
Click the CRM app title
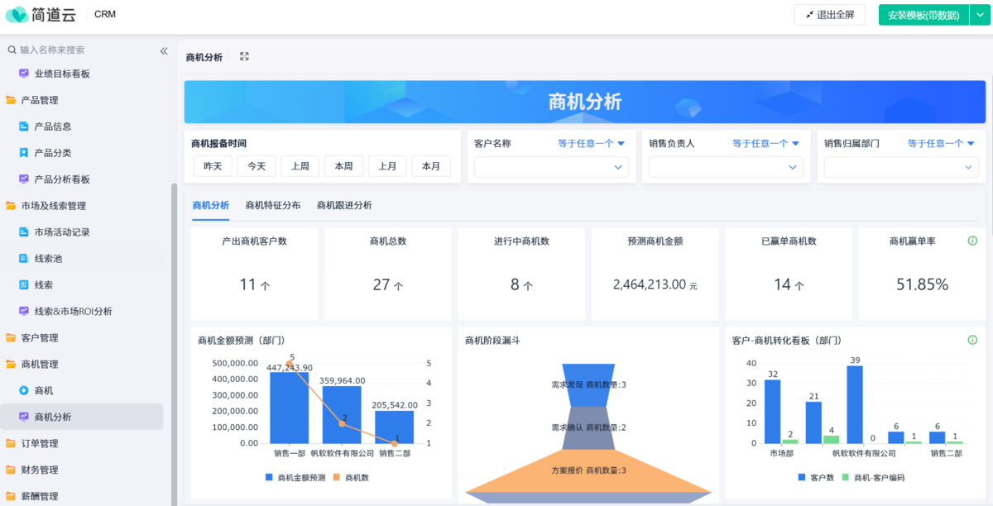point(105,14)
